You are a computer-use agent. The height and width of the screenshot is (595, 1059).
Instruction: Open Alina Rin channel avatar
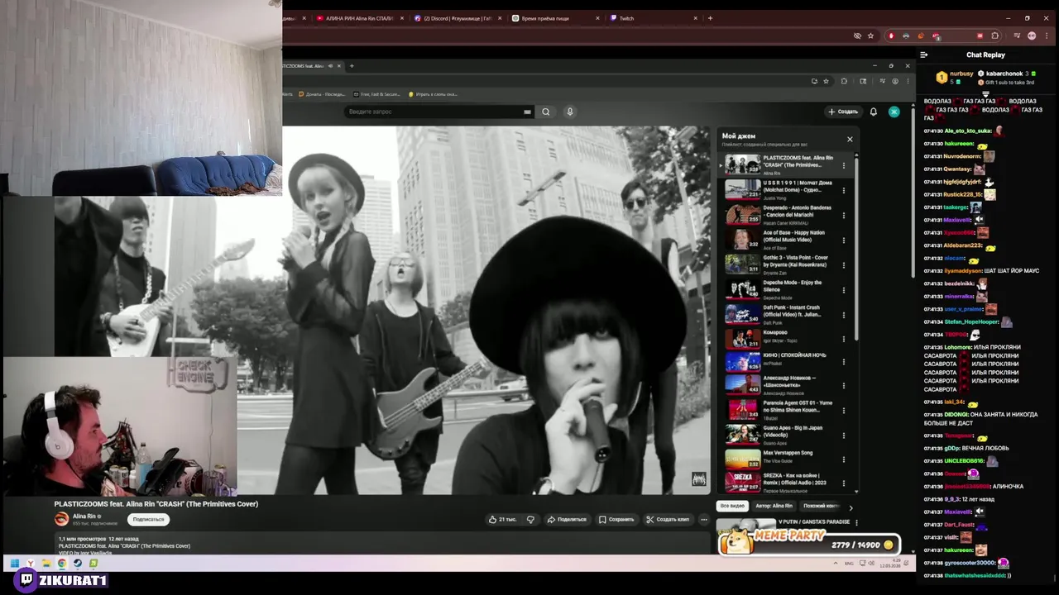tap(61, 519)
